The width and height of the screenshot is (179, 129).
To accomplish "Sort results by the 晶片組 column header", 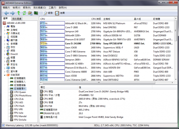I will click(142, 19).
